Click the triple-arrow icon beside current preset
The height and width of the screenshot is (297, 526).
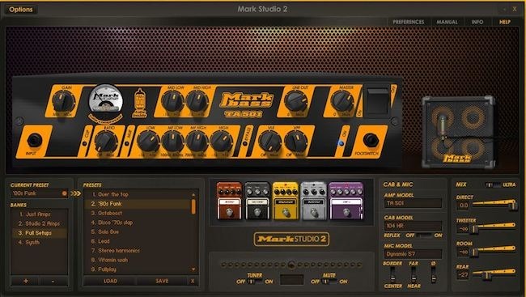(x=76, y=193)
